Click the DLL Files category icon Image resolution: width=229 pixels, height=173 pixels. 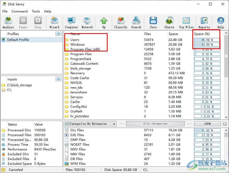[x=67, y=130]
